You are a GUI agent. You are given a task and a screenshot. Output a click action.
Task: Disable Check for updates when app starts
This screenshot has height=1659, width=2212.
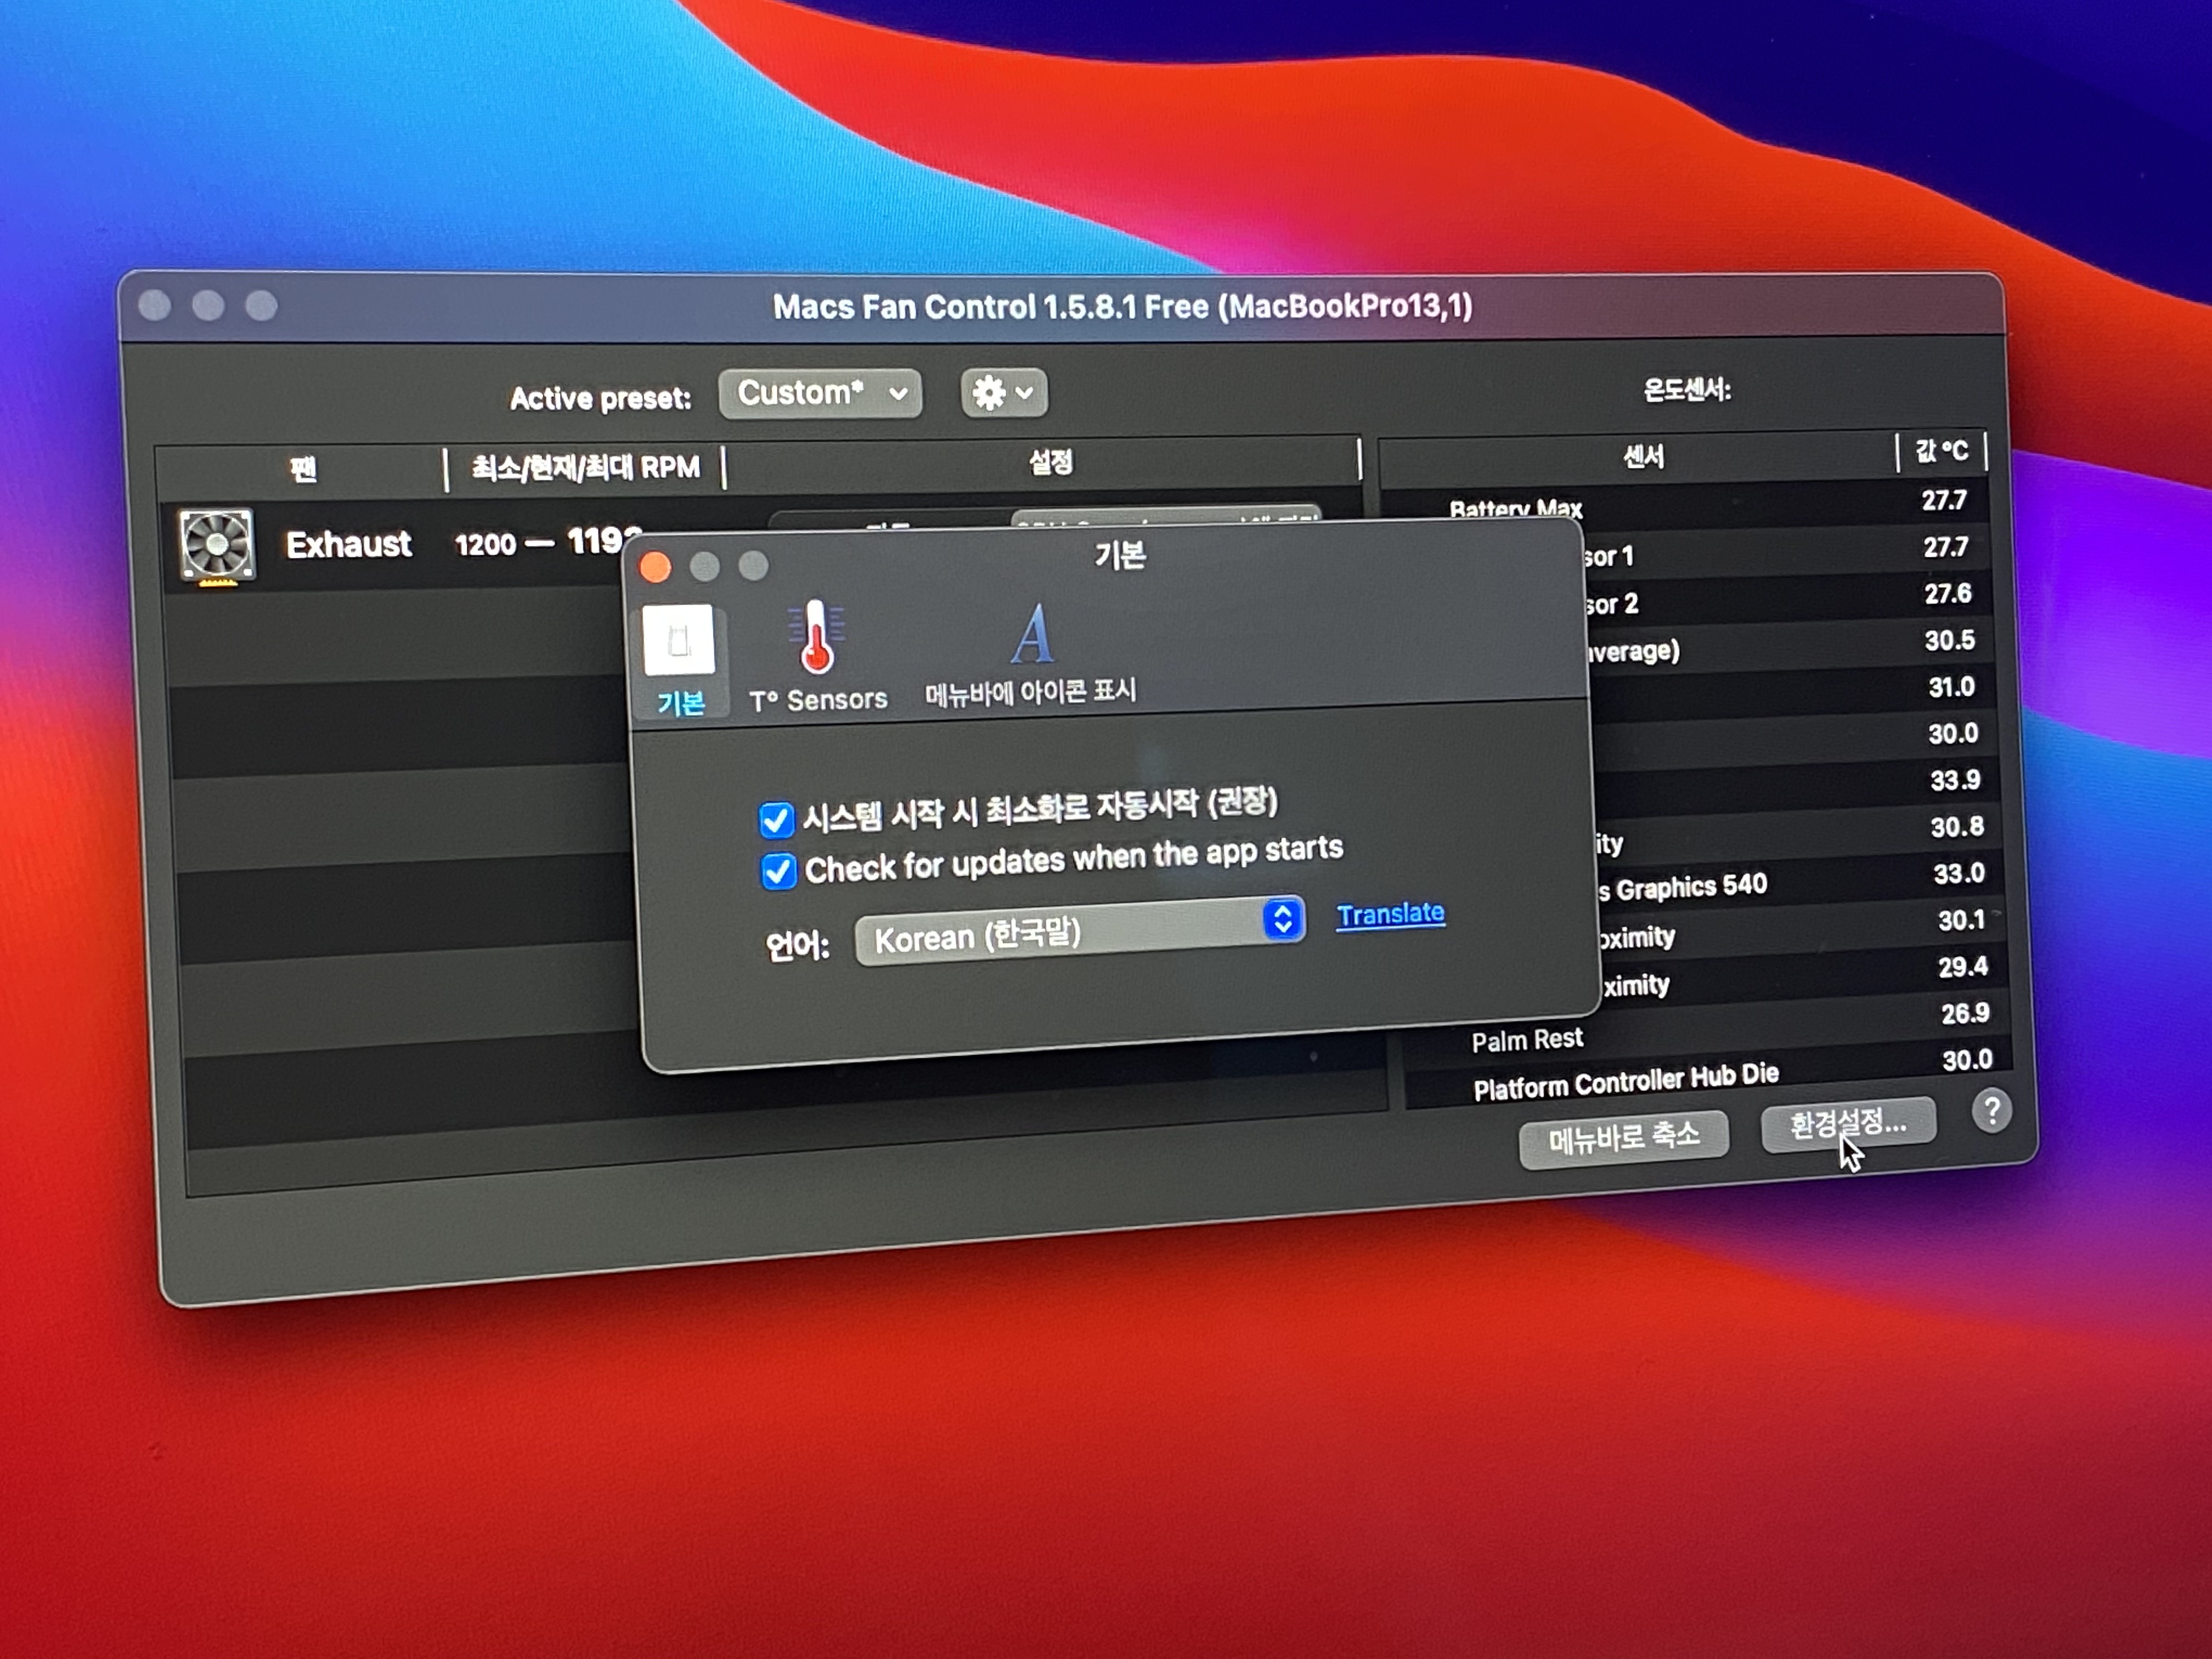coord(778,870)
